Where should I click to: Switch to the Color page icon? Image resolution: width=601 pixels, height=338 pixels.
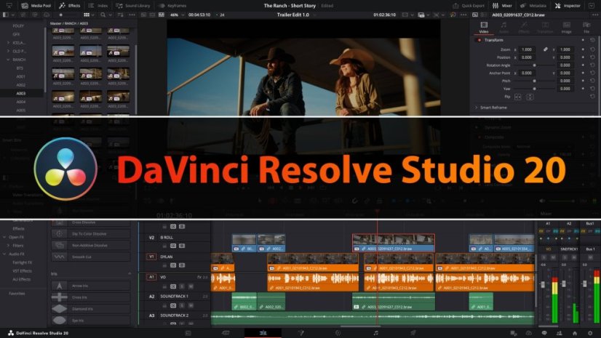point(338,333)
